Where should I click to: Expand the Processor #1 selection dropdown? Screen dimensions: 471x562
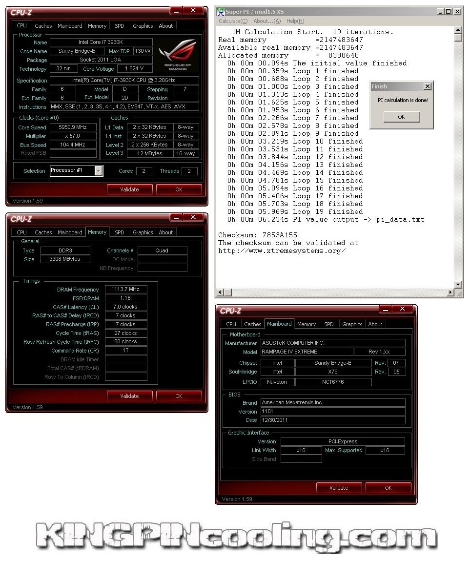pos(99,171)
